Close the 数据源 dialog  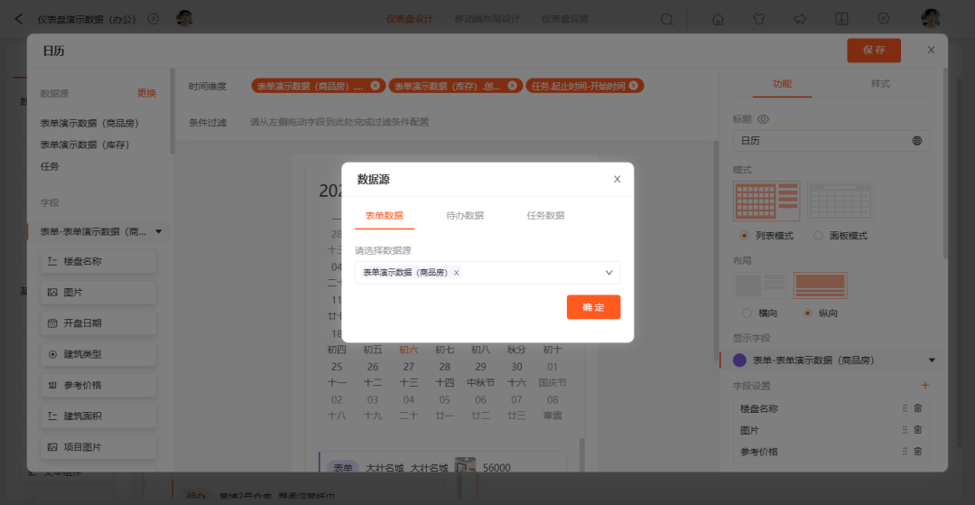pos(617,179)
